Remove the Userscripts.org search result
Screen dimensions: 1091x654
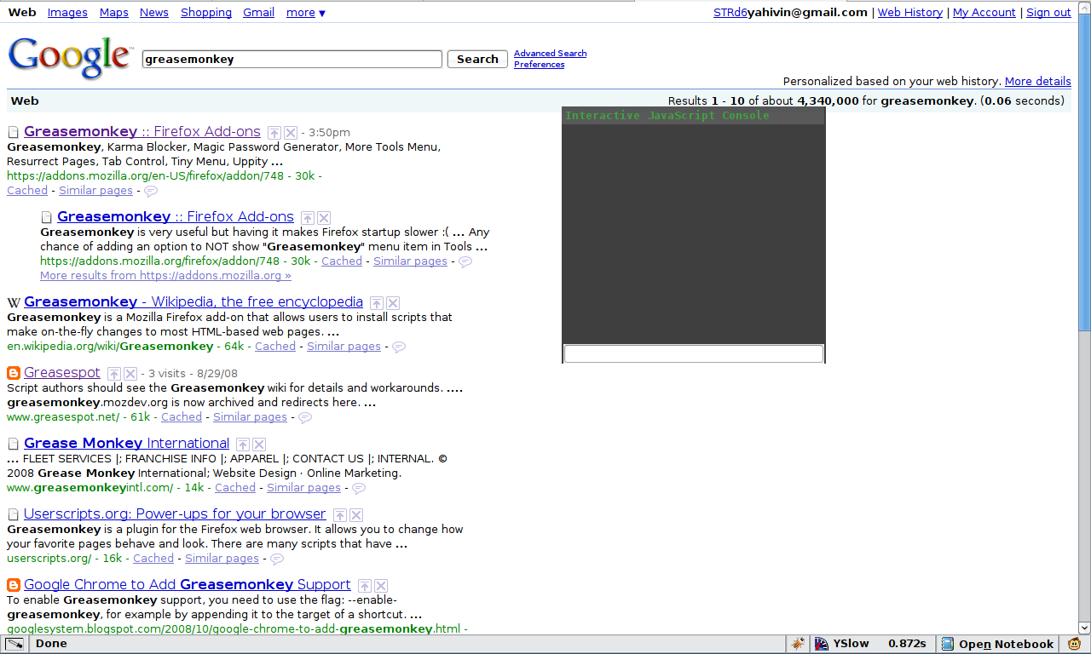(x=356, y=515)
